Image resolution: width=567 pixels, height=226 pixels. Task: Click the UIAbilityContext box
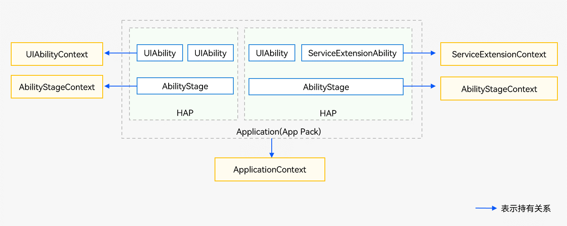click(57, 54)
